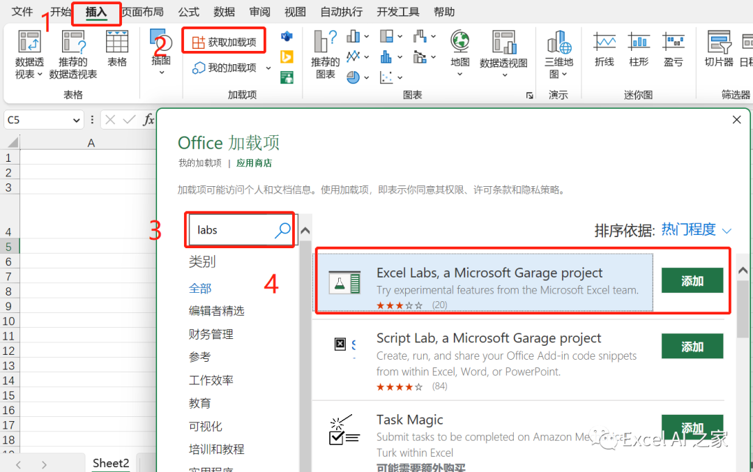The width and height of the screenshot is (753, 472).
Task: Switch to 我的加载项 in dialog
Action: pyautogui.click(x=200, y=163)
